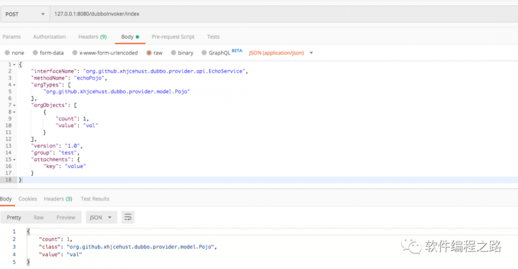518x269 pixels.
Task: Switch to the response Body tab
Action: pos(6,199)
